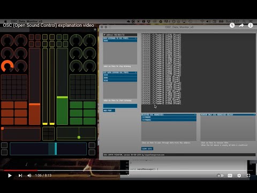Turn on closed captions (CC)
Image resolution: width=257 pixels, height=193 pixels.
pyautogui.click(x=230, y=176)
